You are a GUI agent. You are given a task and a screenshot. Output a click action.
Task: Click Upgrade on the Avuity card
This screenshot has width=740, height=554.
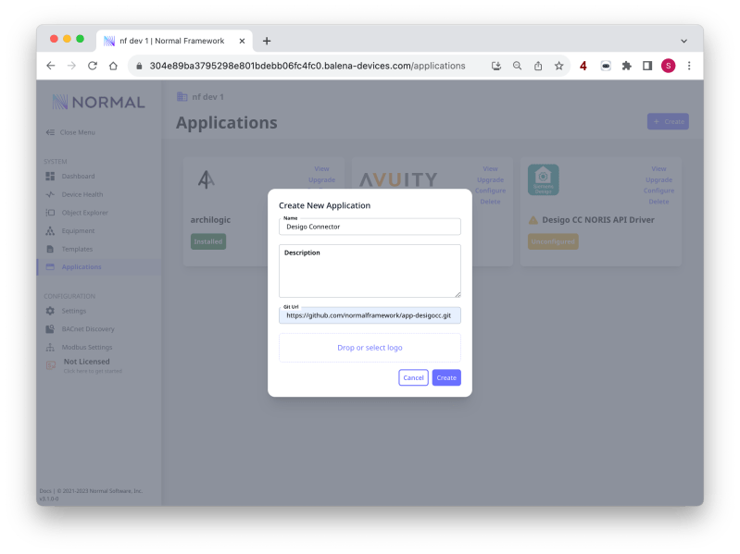pos(490,180)
